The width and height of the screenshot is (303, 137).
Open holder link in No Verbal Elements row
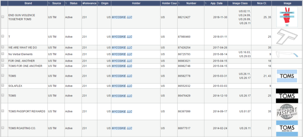coord(122,54)
